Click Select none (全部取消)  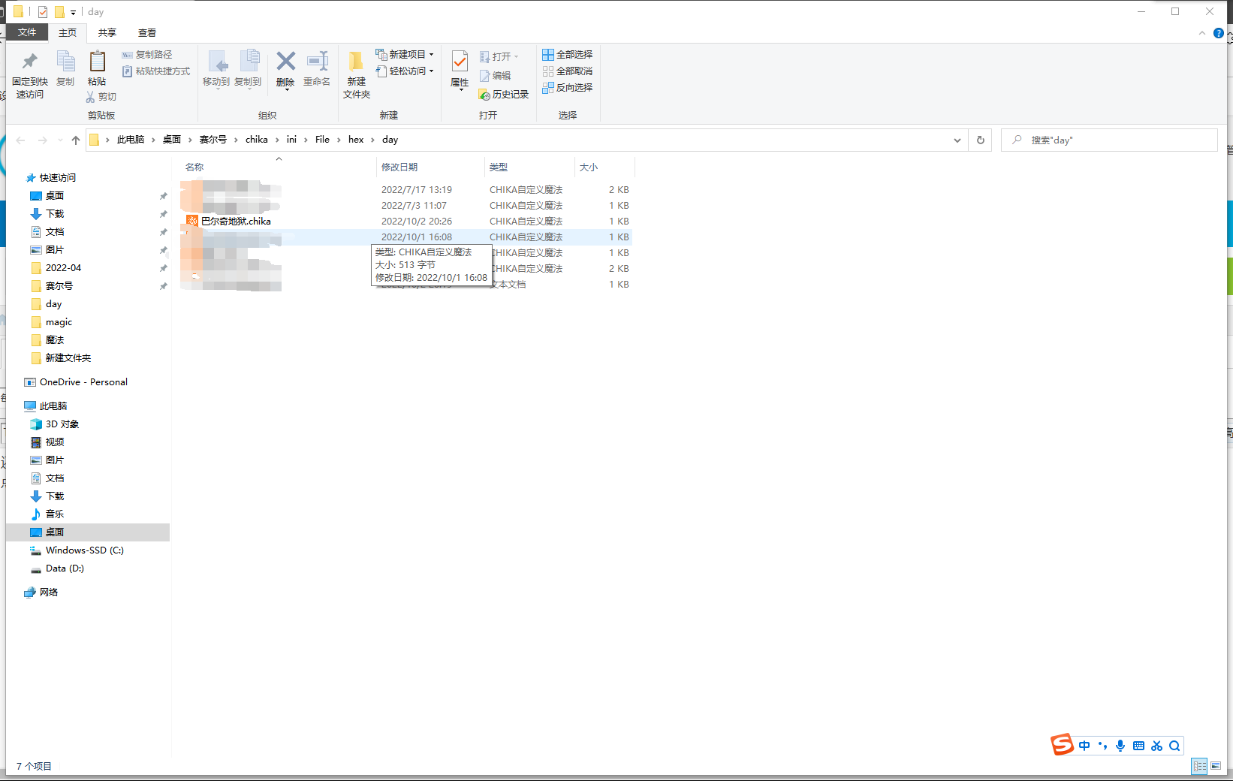click(568, 71)
